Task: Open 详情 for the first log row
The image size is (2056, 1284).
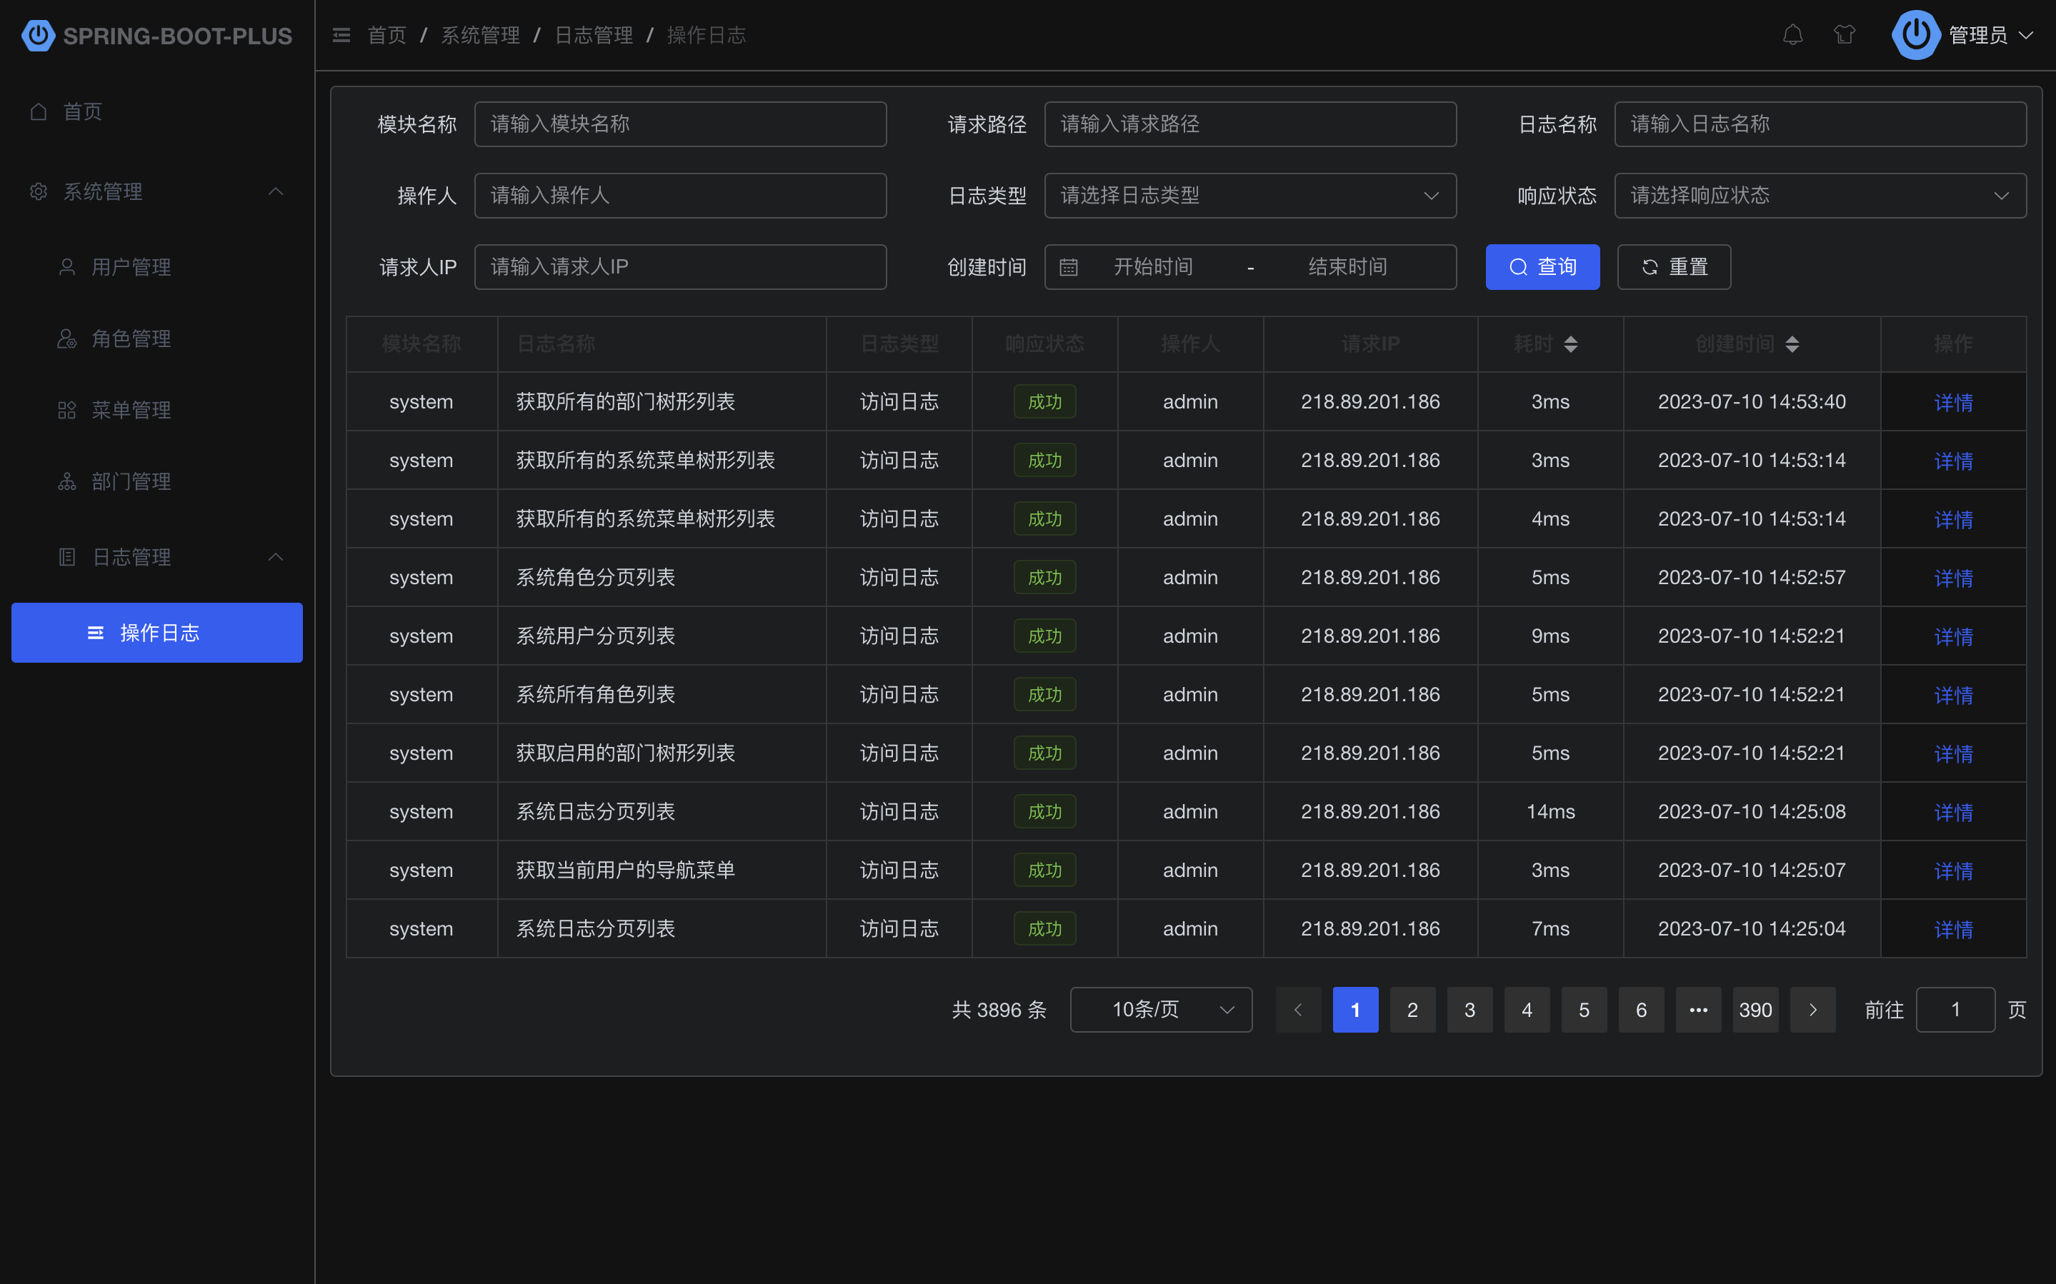Action: 1952,403
